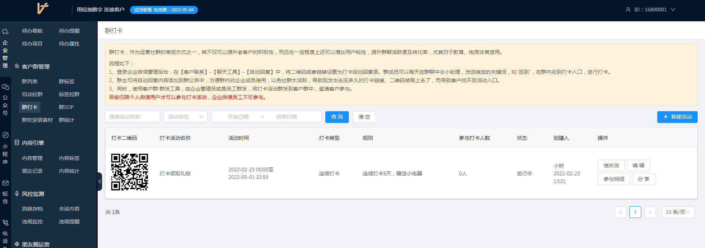Click the 试用套餐 有效期 badge
This screenshot has height=248, width=705.
click(164, 10)
